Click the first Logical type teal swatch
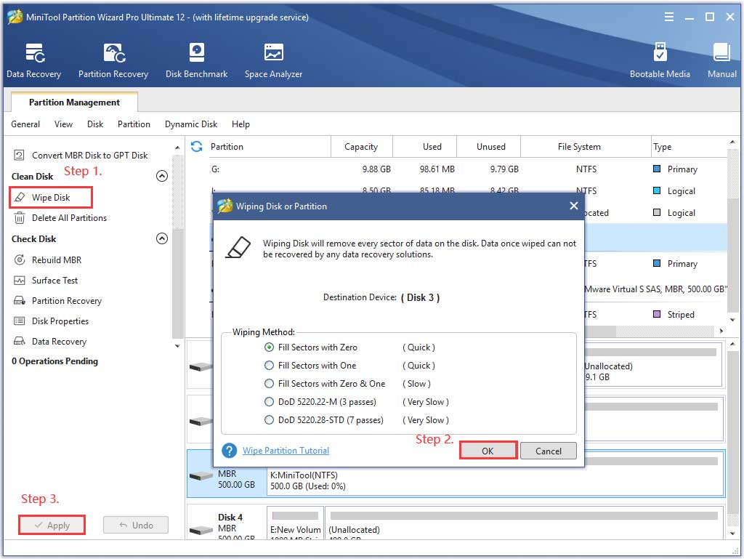This screenshot has height=559, width=744. 657,190
